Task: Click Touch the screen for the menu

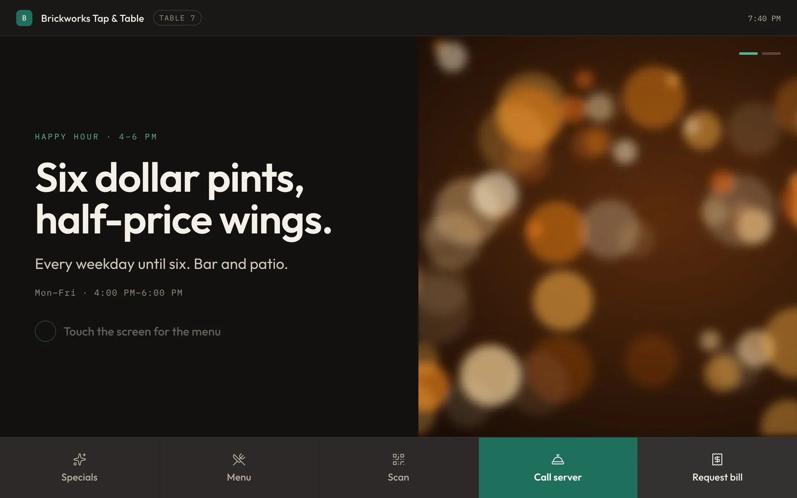Action: click(x=142, y=332)
